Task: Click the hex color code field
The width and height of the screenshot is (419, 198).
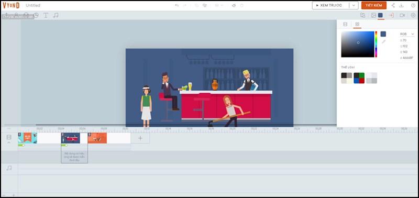Action: pyautogui.click(x=407, y=58)
